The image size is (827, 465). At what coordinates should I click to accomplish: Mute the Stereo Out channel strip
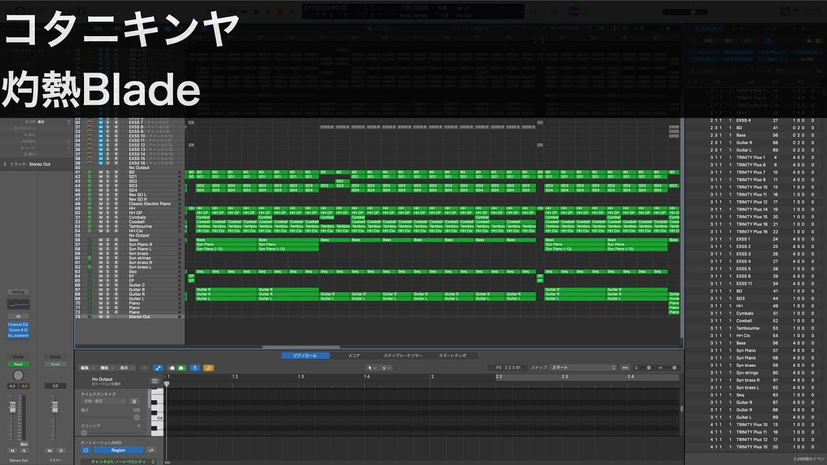coord(12,450)
